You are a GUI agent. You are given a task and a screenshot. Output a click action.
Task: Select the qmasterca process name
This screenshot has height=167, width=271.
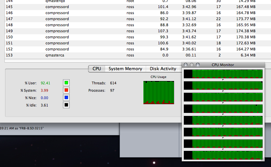coord(55,55)
